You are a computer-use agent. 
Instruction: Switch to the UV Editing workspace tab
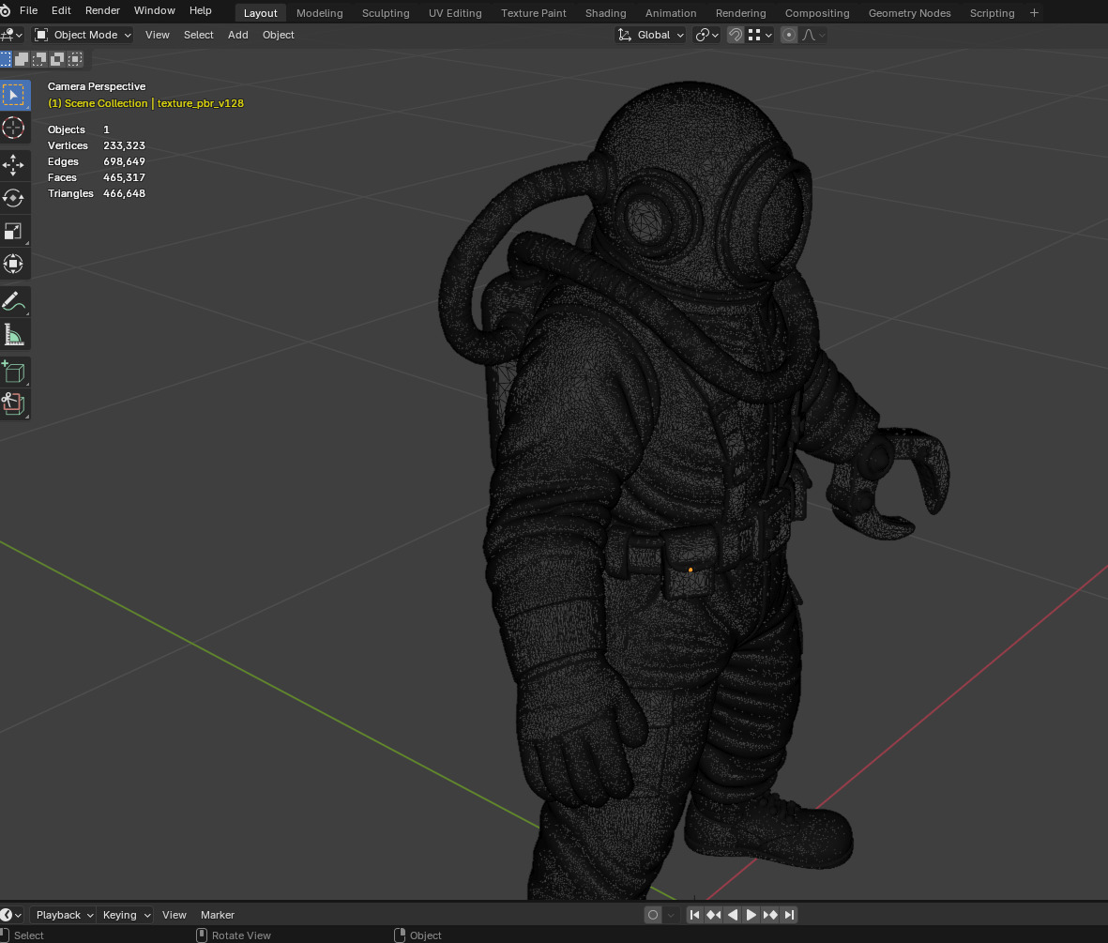pos(455,13)
